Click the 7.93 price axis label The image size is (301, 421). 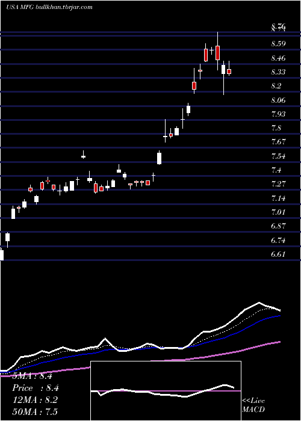coord(278,114)
